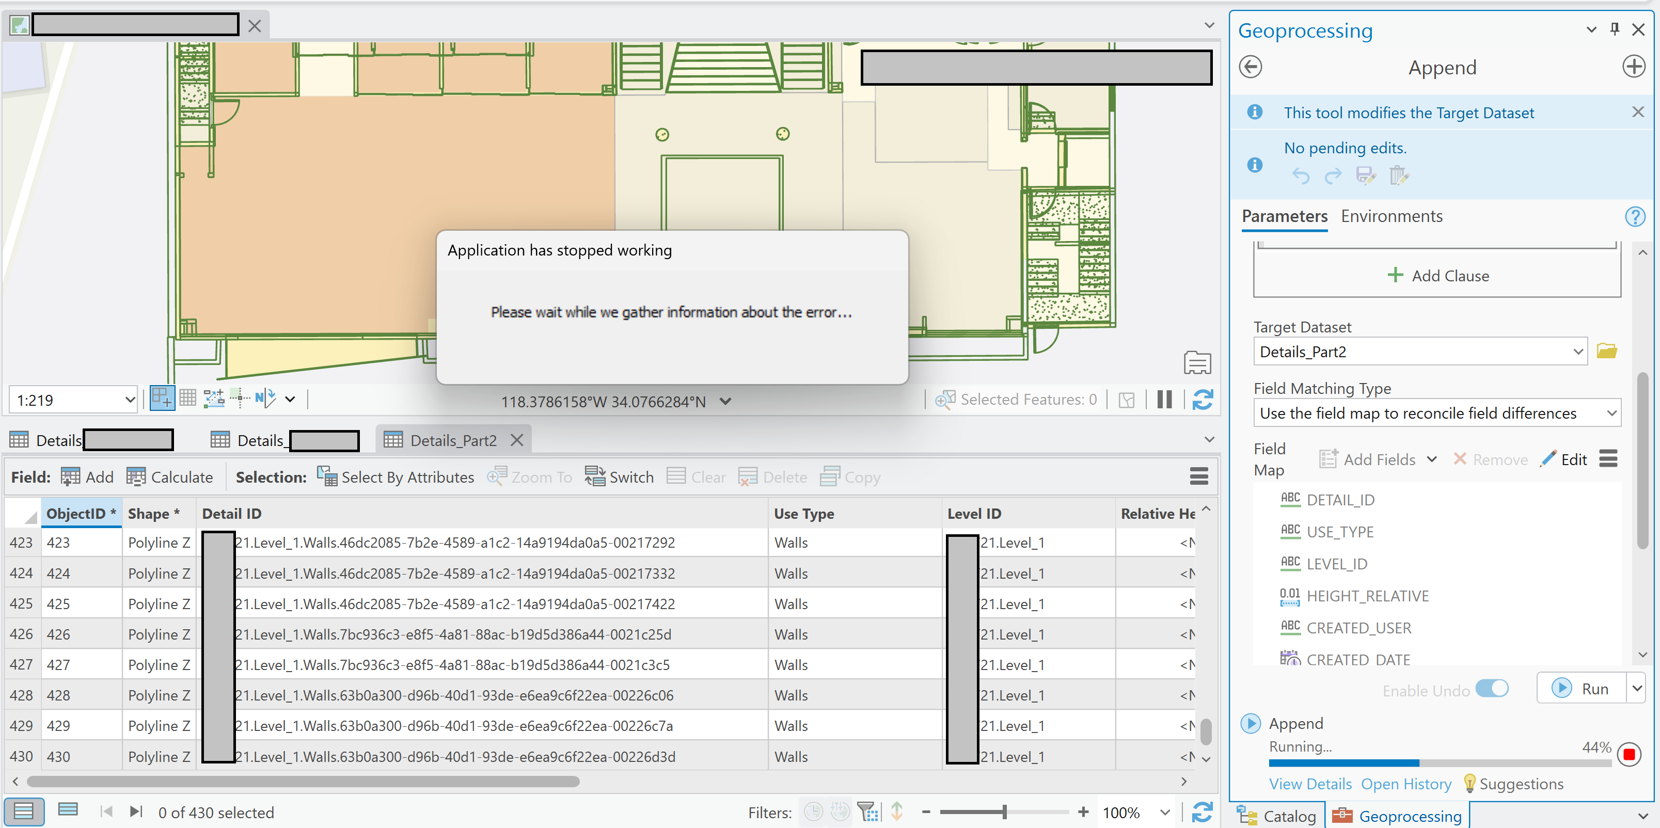Expand the 100% zoom level dropdown
The width and height of the screenshot is (1660, 828).
pos(1164,812)
